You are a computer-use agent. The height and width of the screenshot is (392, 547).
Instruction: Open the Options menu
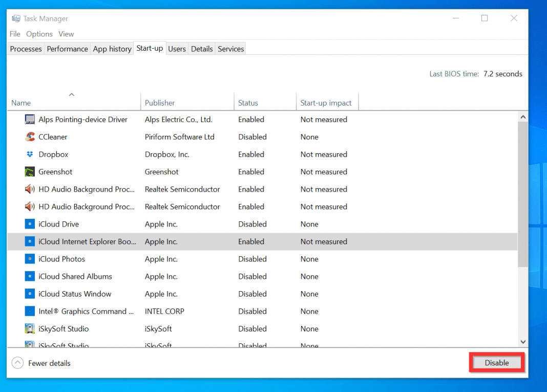39,34
